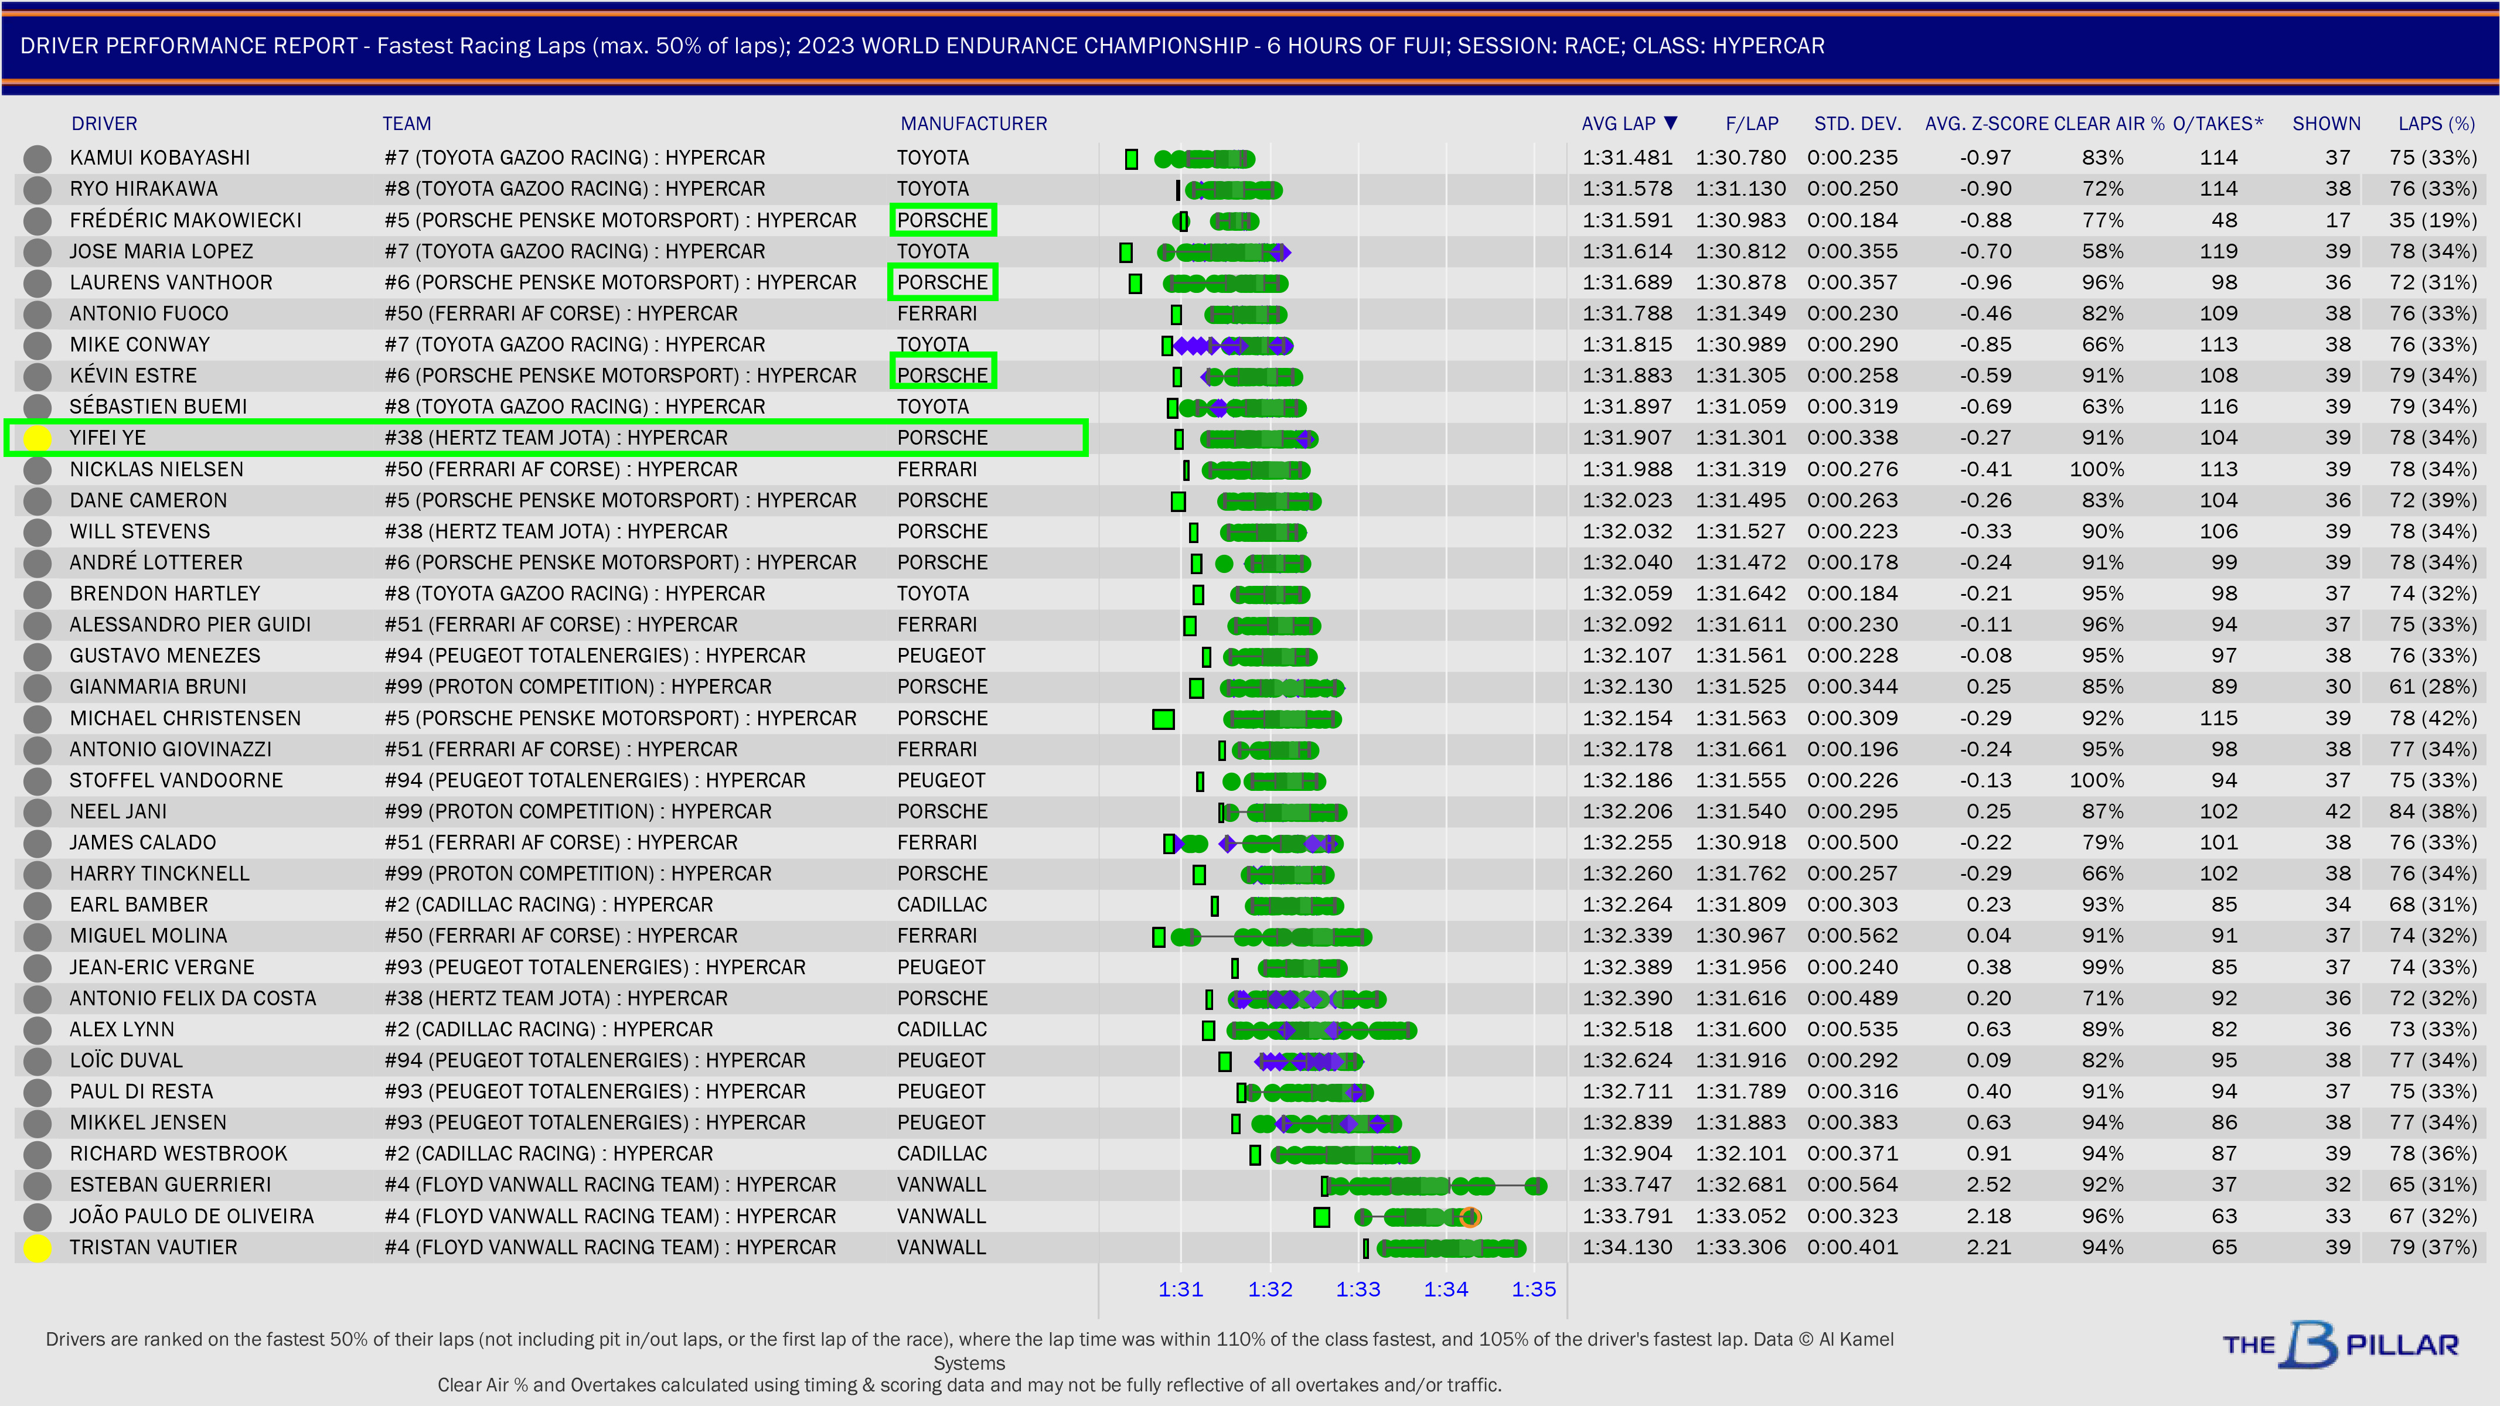Select the Jean-Eric Vergne driver name
This screenshot has height=1406, width=2500.
[162, 967]
